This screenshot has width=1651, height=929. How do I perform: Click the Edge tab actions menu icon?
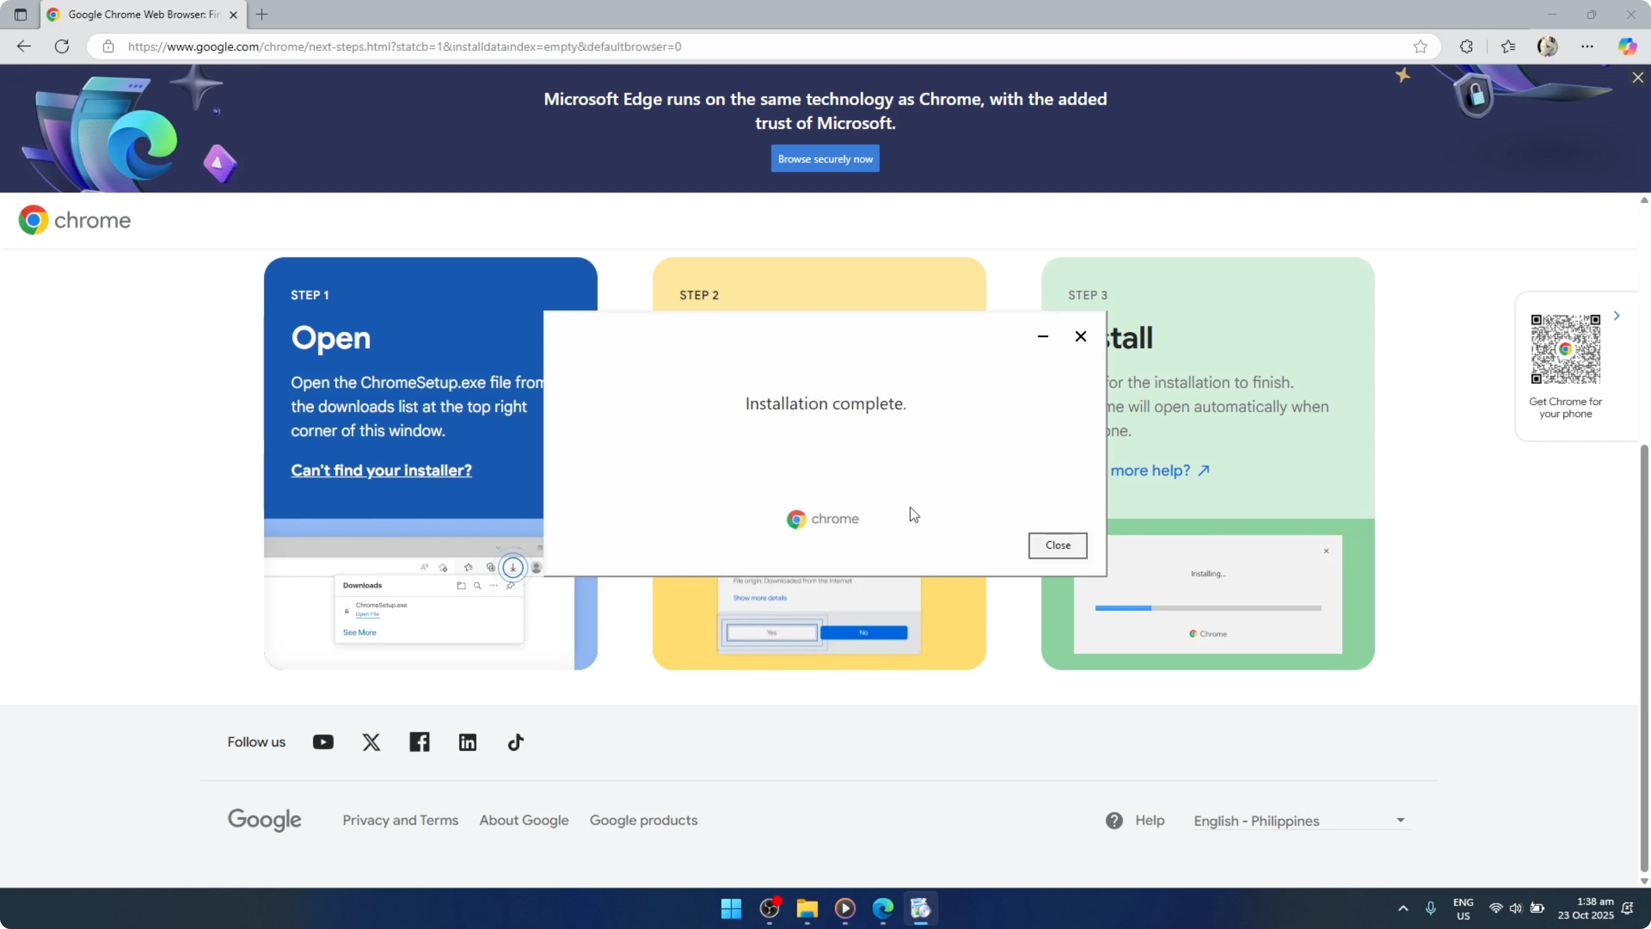(21, 14)
